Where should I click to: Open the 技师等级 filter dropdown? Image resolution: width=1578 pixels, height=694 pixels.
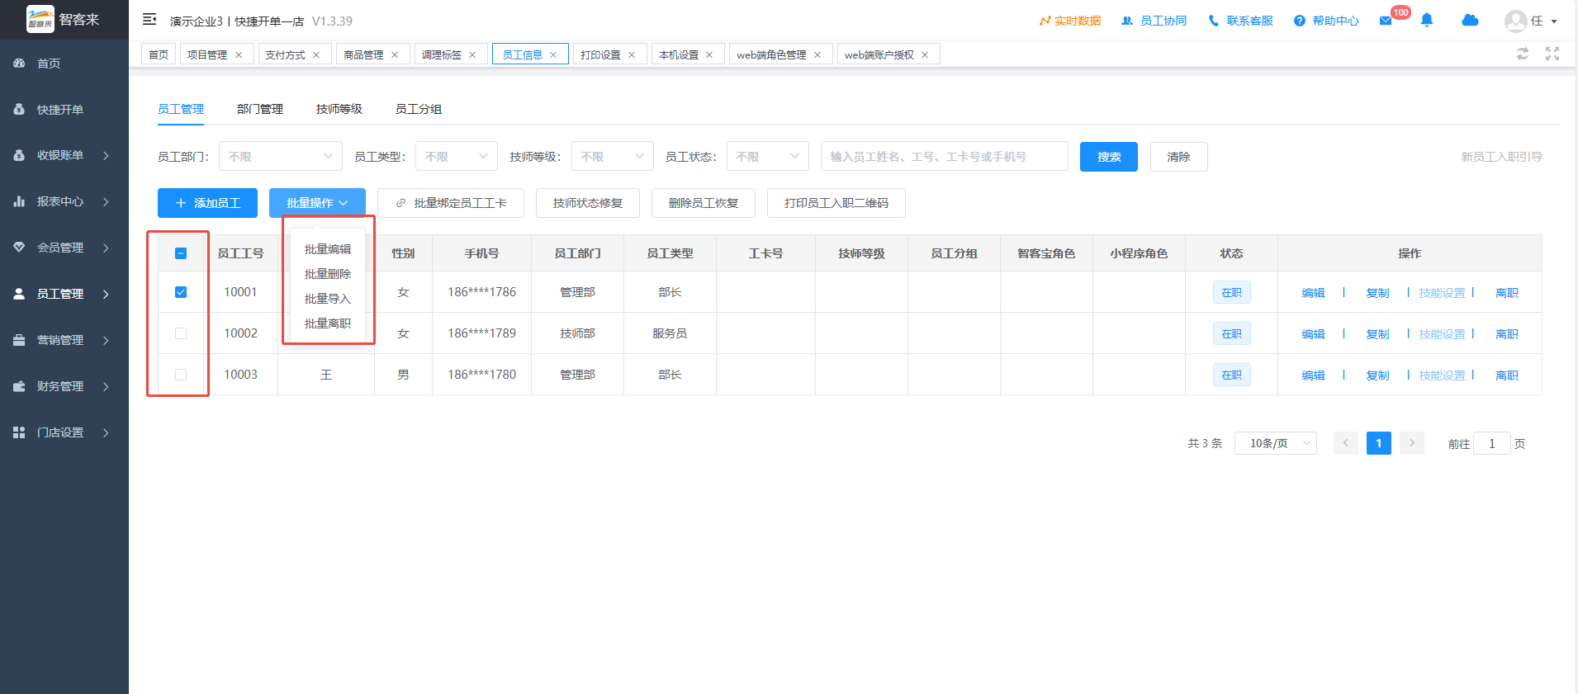click(612, 156)
